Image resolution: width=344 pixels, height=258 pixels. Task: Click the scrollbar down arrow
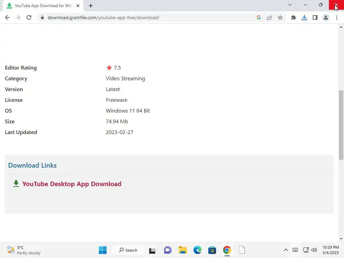pyautogui.click(x=341, y=239)
